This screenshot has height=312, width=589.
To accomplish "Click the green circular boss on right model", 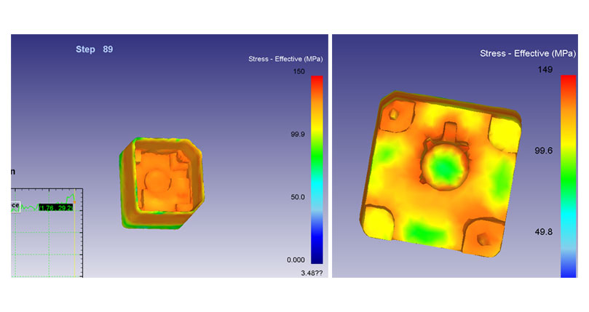I will pos(442,166).
